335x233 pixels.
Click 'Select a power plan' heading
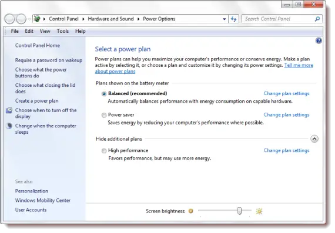123,49
